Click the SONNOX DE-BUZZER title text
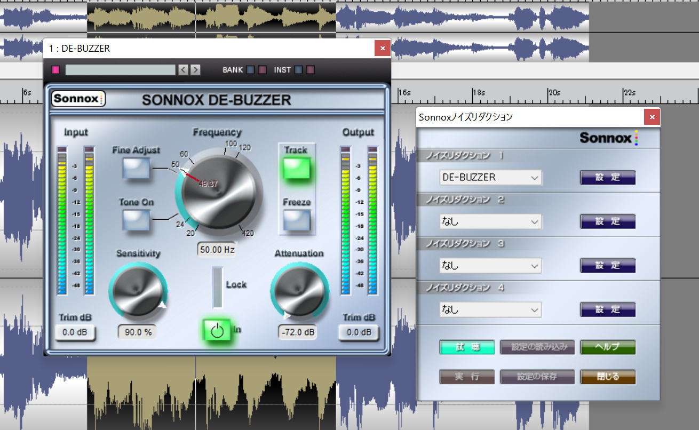 pos(217,100)
